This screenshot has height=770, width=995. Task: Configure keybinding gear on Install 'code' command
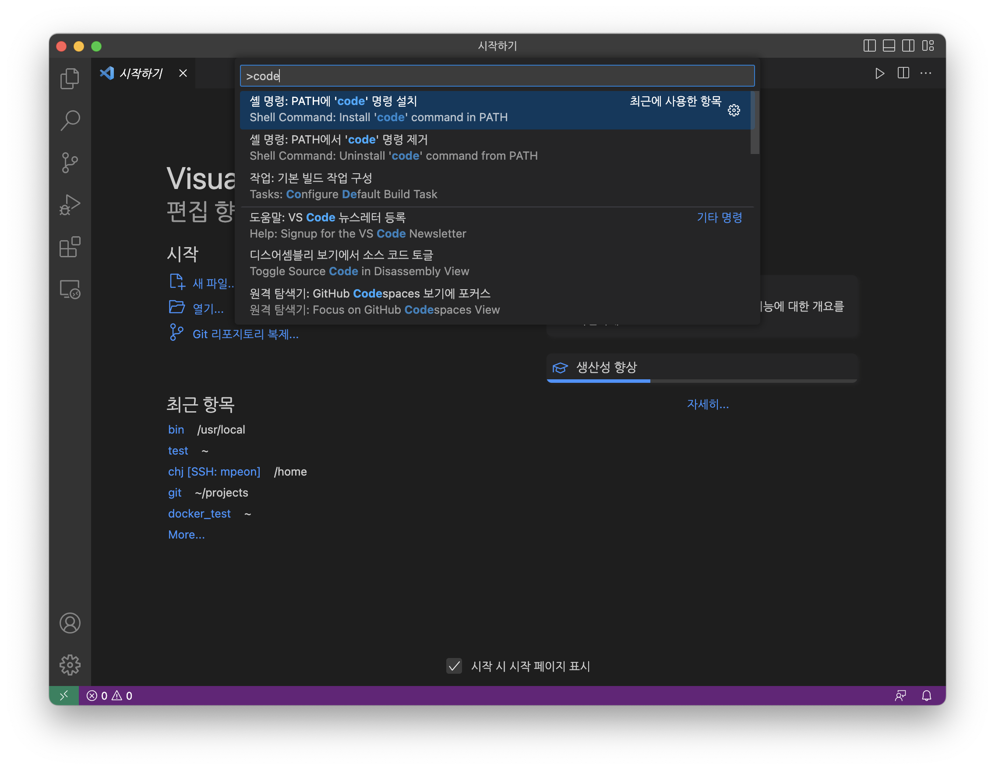coord(734,110)
